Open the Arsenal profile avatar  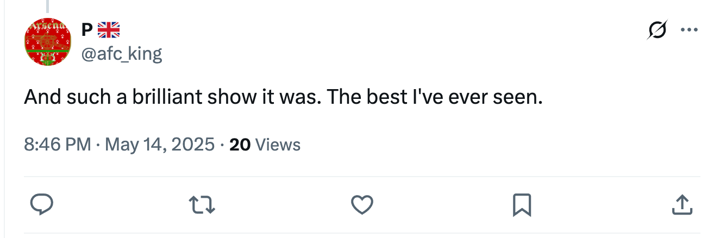click(47, 43)
